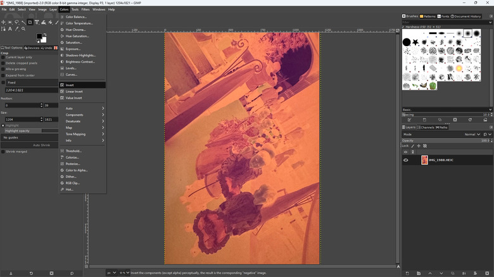
Task: Click the Levels icon in the Colors menu
Action: [62, 68]
